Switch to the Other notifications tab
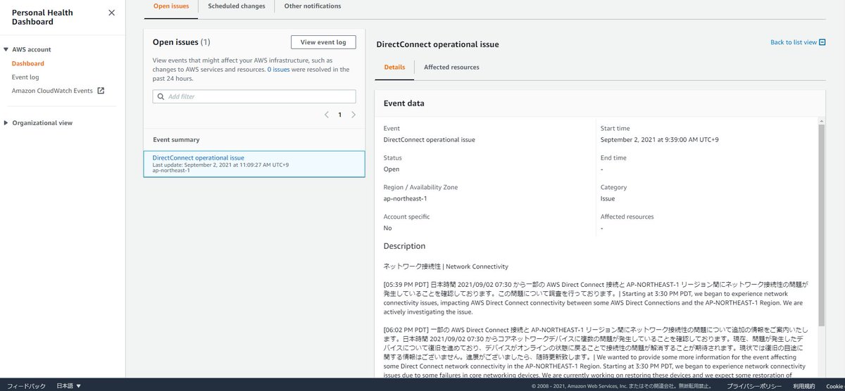This screenshot has height=391, width=845. click(x=313, y=6)
